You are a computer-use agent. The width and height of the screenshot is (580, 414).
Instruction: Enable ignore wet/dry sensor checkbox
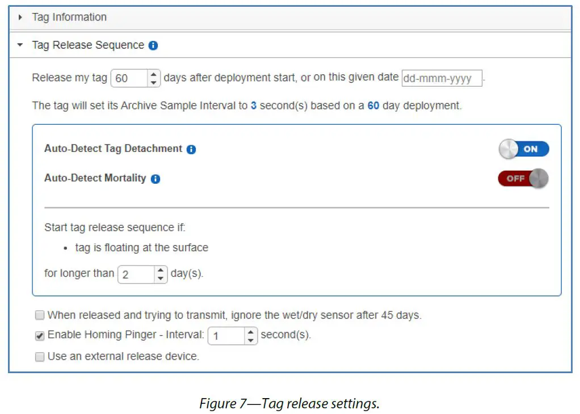pyautogui.click(x=40, y=315)
